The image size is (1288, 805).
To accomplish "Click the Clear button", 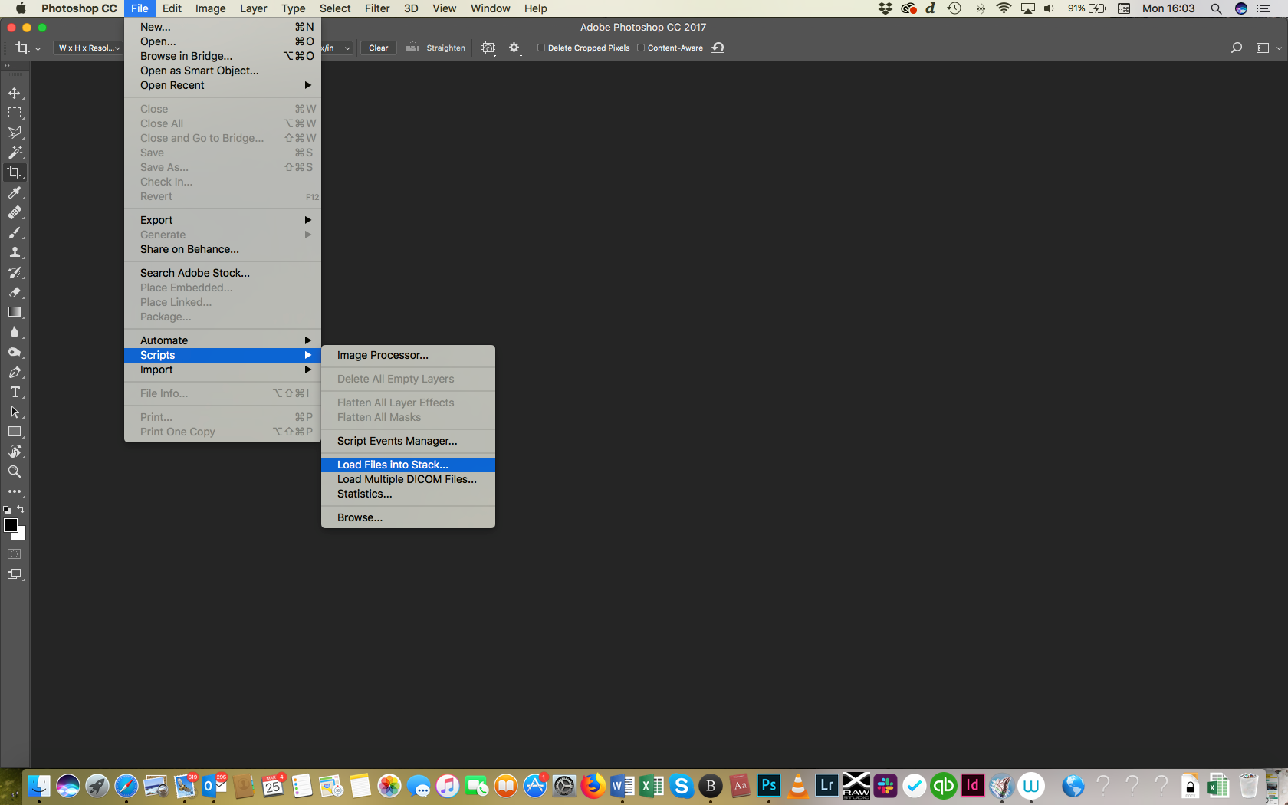I will 378,48.
